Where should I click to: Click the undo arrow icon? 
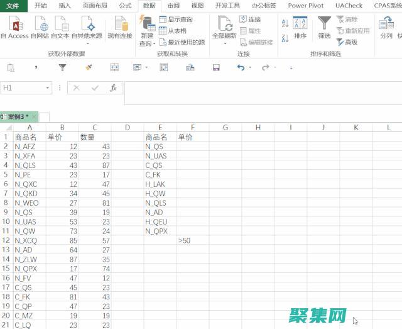[241, 67]
